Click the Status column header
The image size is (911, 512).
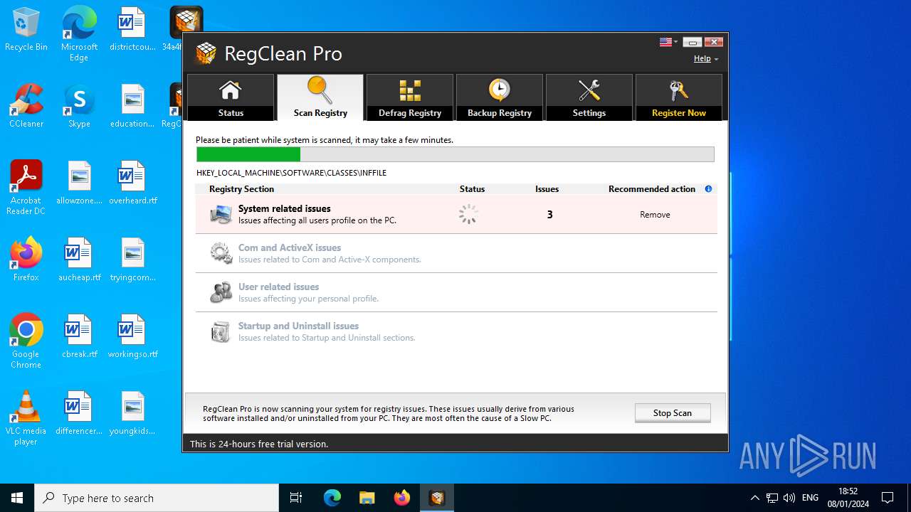coord(472,189)
